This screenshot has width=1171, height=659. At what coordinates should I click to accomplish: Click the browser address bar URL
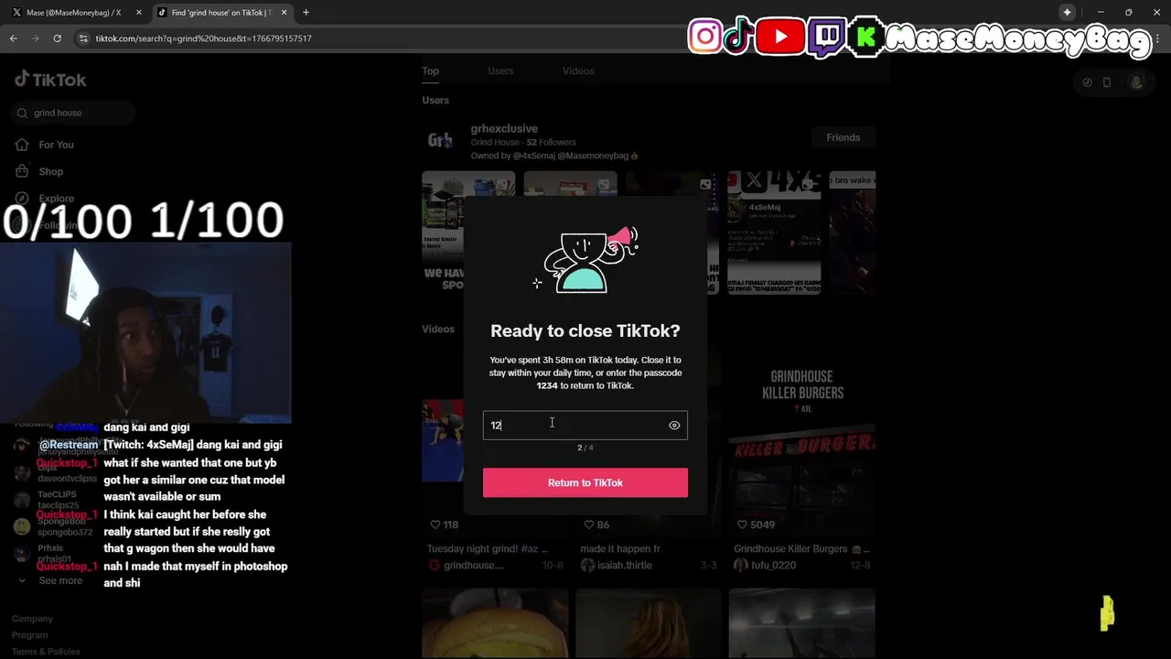click(x=203, y=38)
